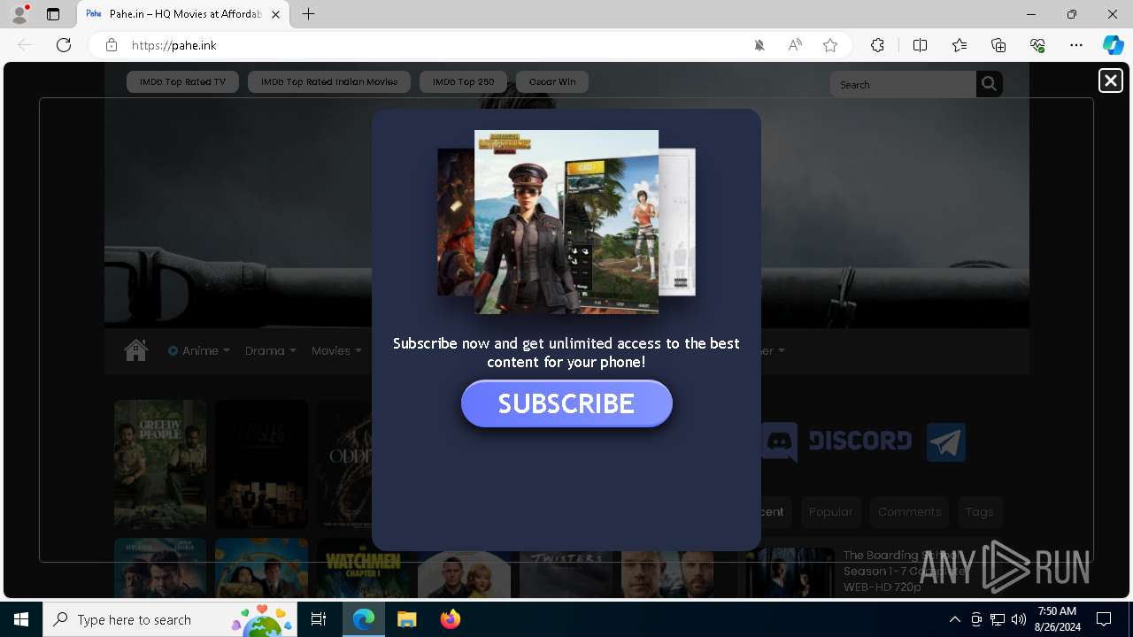Switch to the Comments tab

[x=909, y=511]
